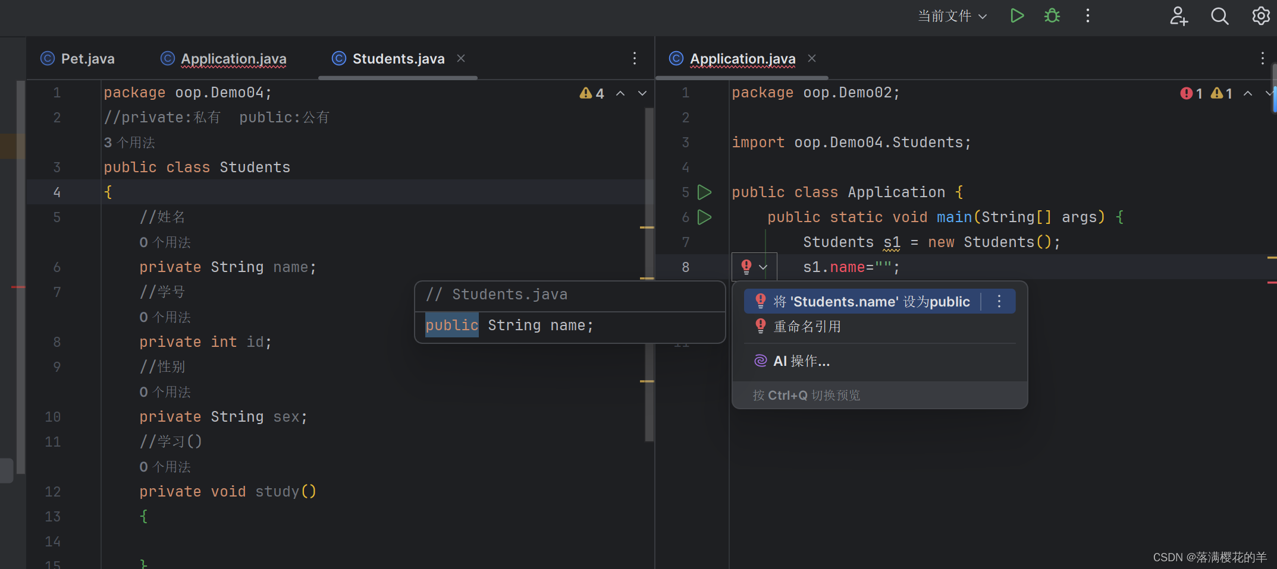Open AI 操作... menu entry
The image size is (1277, 569).
click(x=801, y=361)
